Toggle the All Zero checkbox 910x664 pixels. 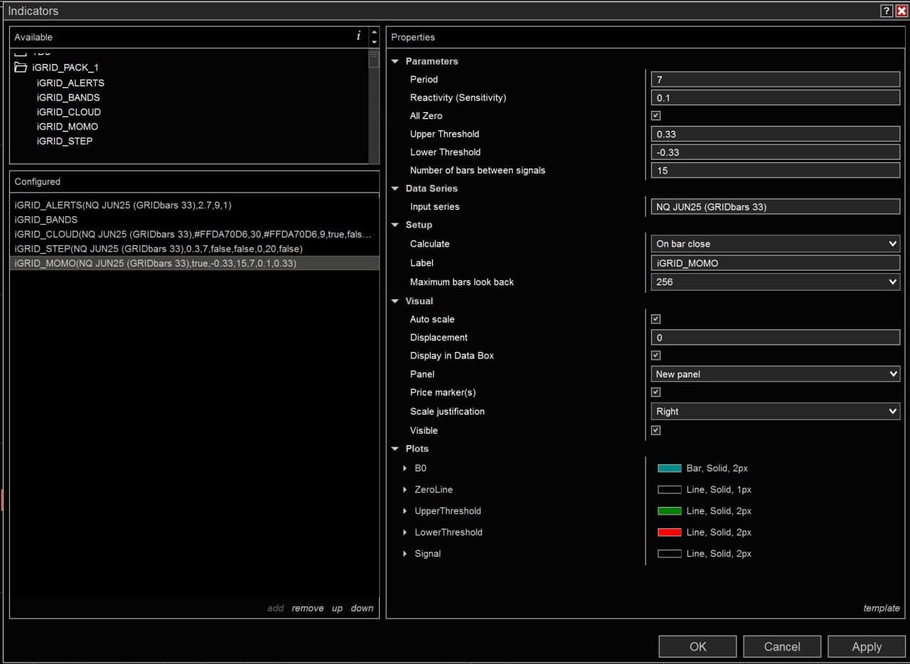coord(655,116)
